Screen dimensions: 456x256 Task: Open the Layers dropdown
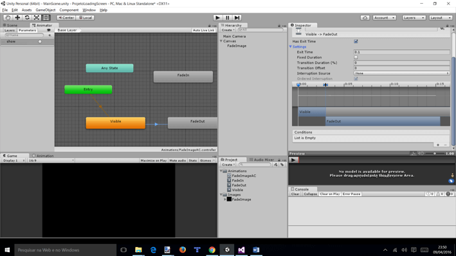point(414,18)
